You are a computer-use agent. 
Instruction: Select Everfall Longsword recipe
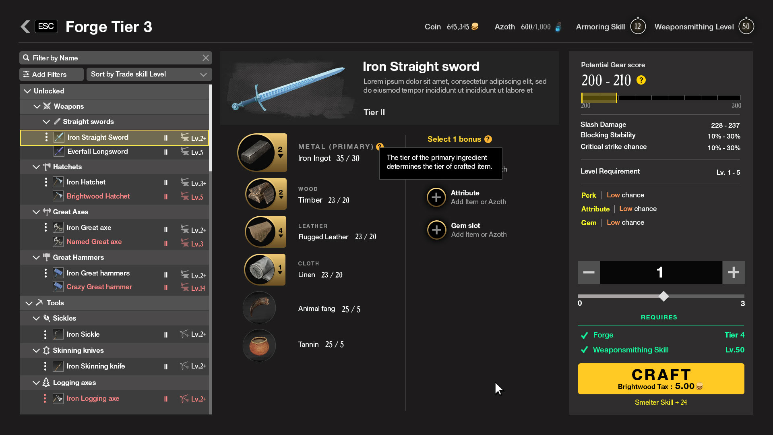[x=97, y=151]
